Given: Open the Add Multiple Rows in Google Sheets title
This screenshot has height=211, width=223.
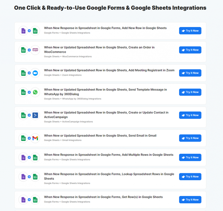Looking at the screenshot, I should (108, 155).
